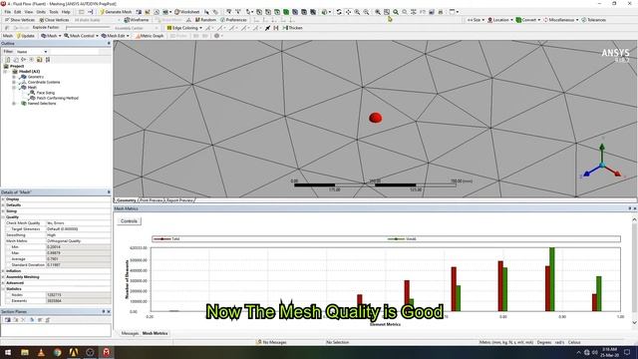The height and width of the screenshot is (359, 638).
Task: Click the Mesh Metrics vertical scrollbar down arrow
Action: 634,322
